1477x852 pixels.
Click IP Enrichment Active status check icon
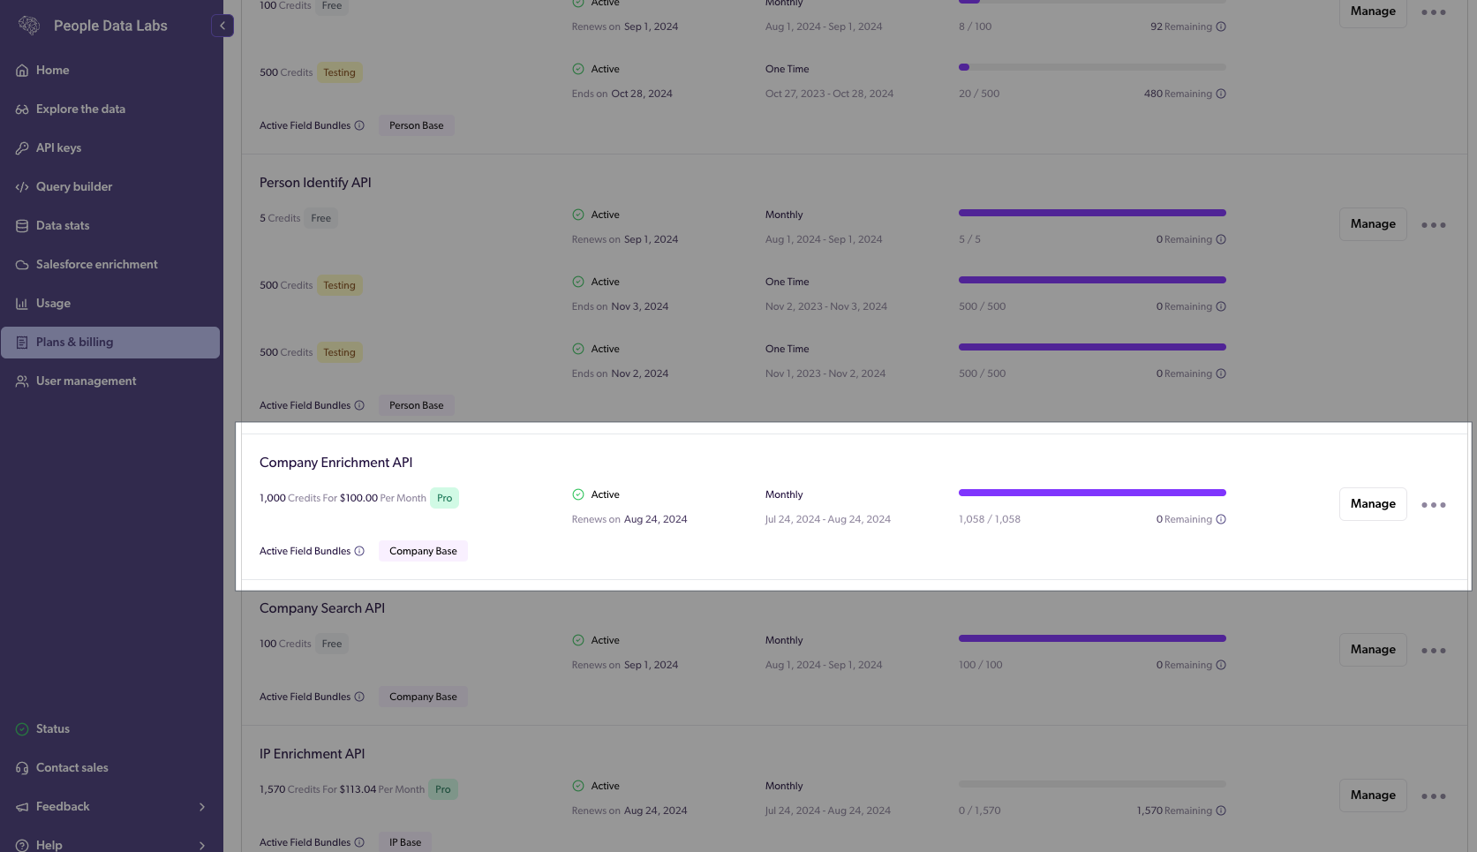578,786
